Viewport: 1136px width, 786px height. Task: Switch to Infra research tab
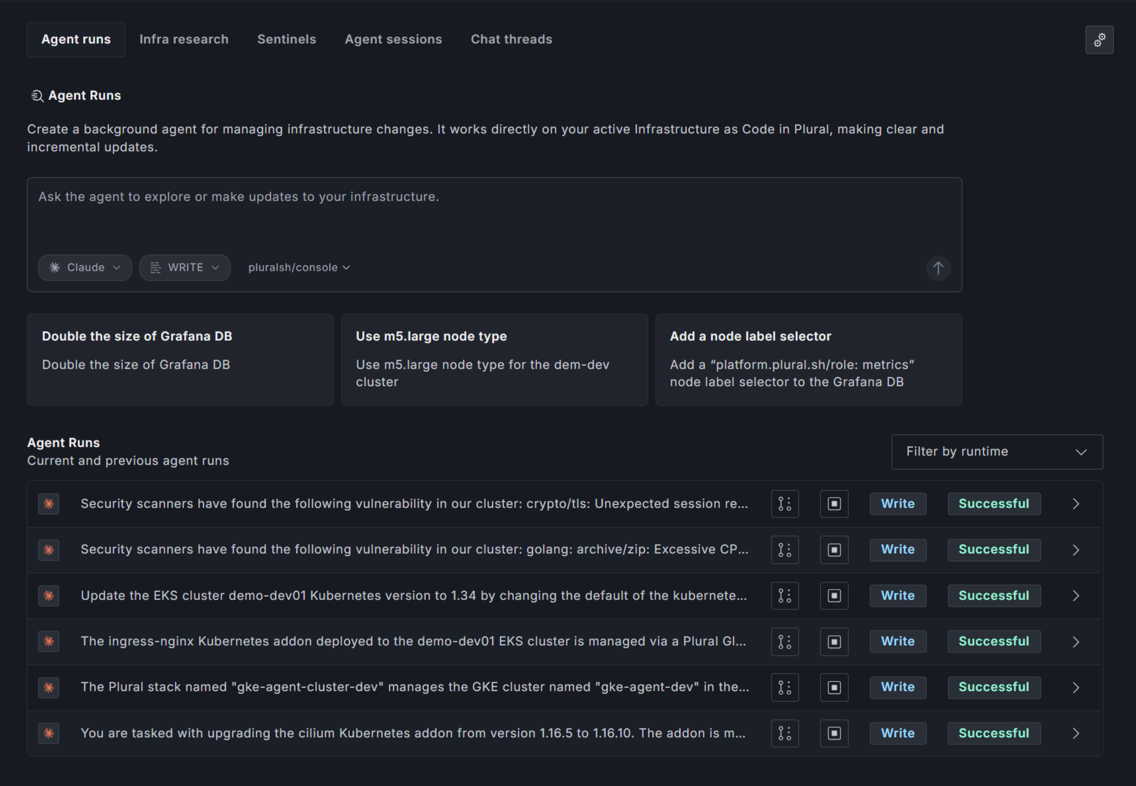pyautogui.click(x=183, y=39)
